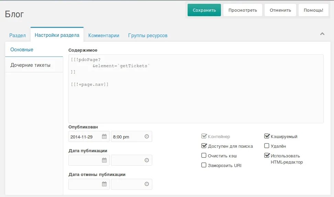Collapse panel with the top-right chevron
Screen dimensions: 334x197
(x=322, y=34)
